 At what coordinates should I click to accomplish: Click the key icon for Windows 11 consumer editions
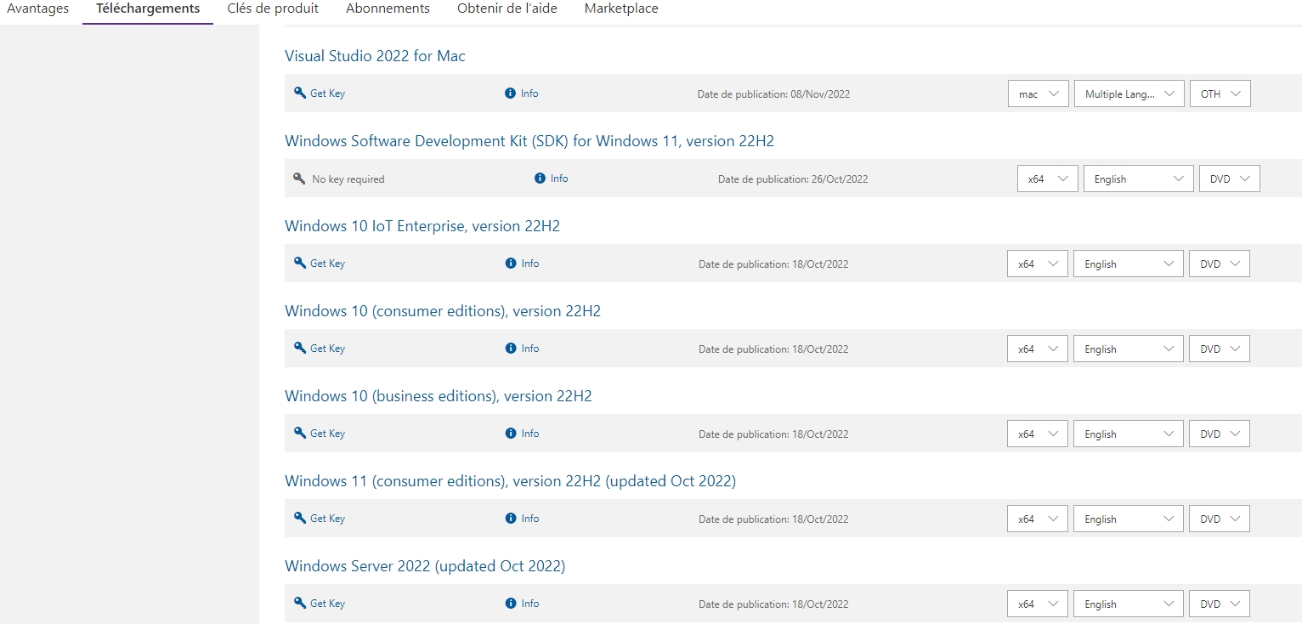(299, 518)
